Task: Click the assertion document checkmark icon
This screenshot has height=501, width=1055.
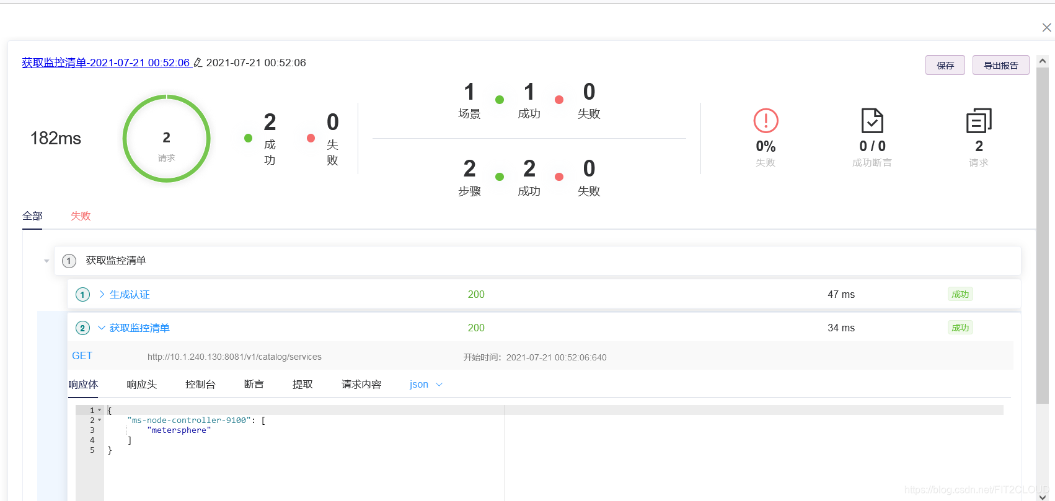Action: [x=872, y=121]
